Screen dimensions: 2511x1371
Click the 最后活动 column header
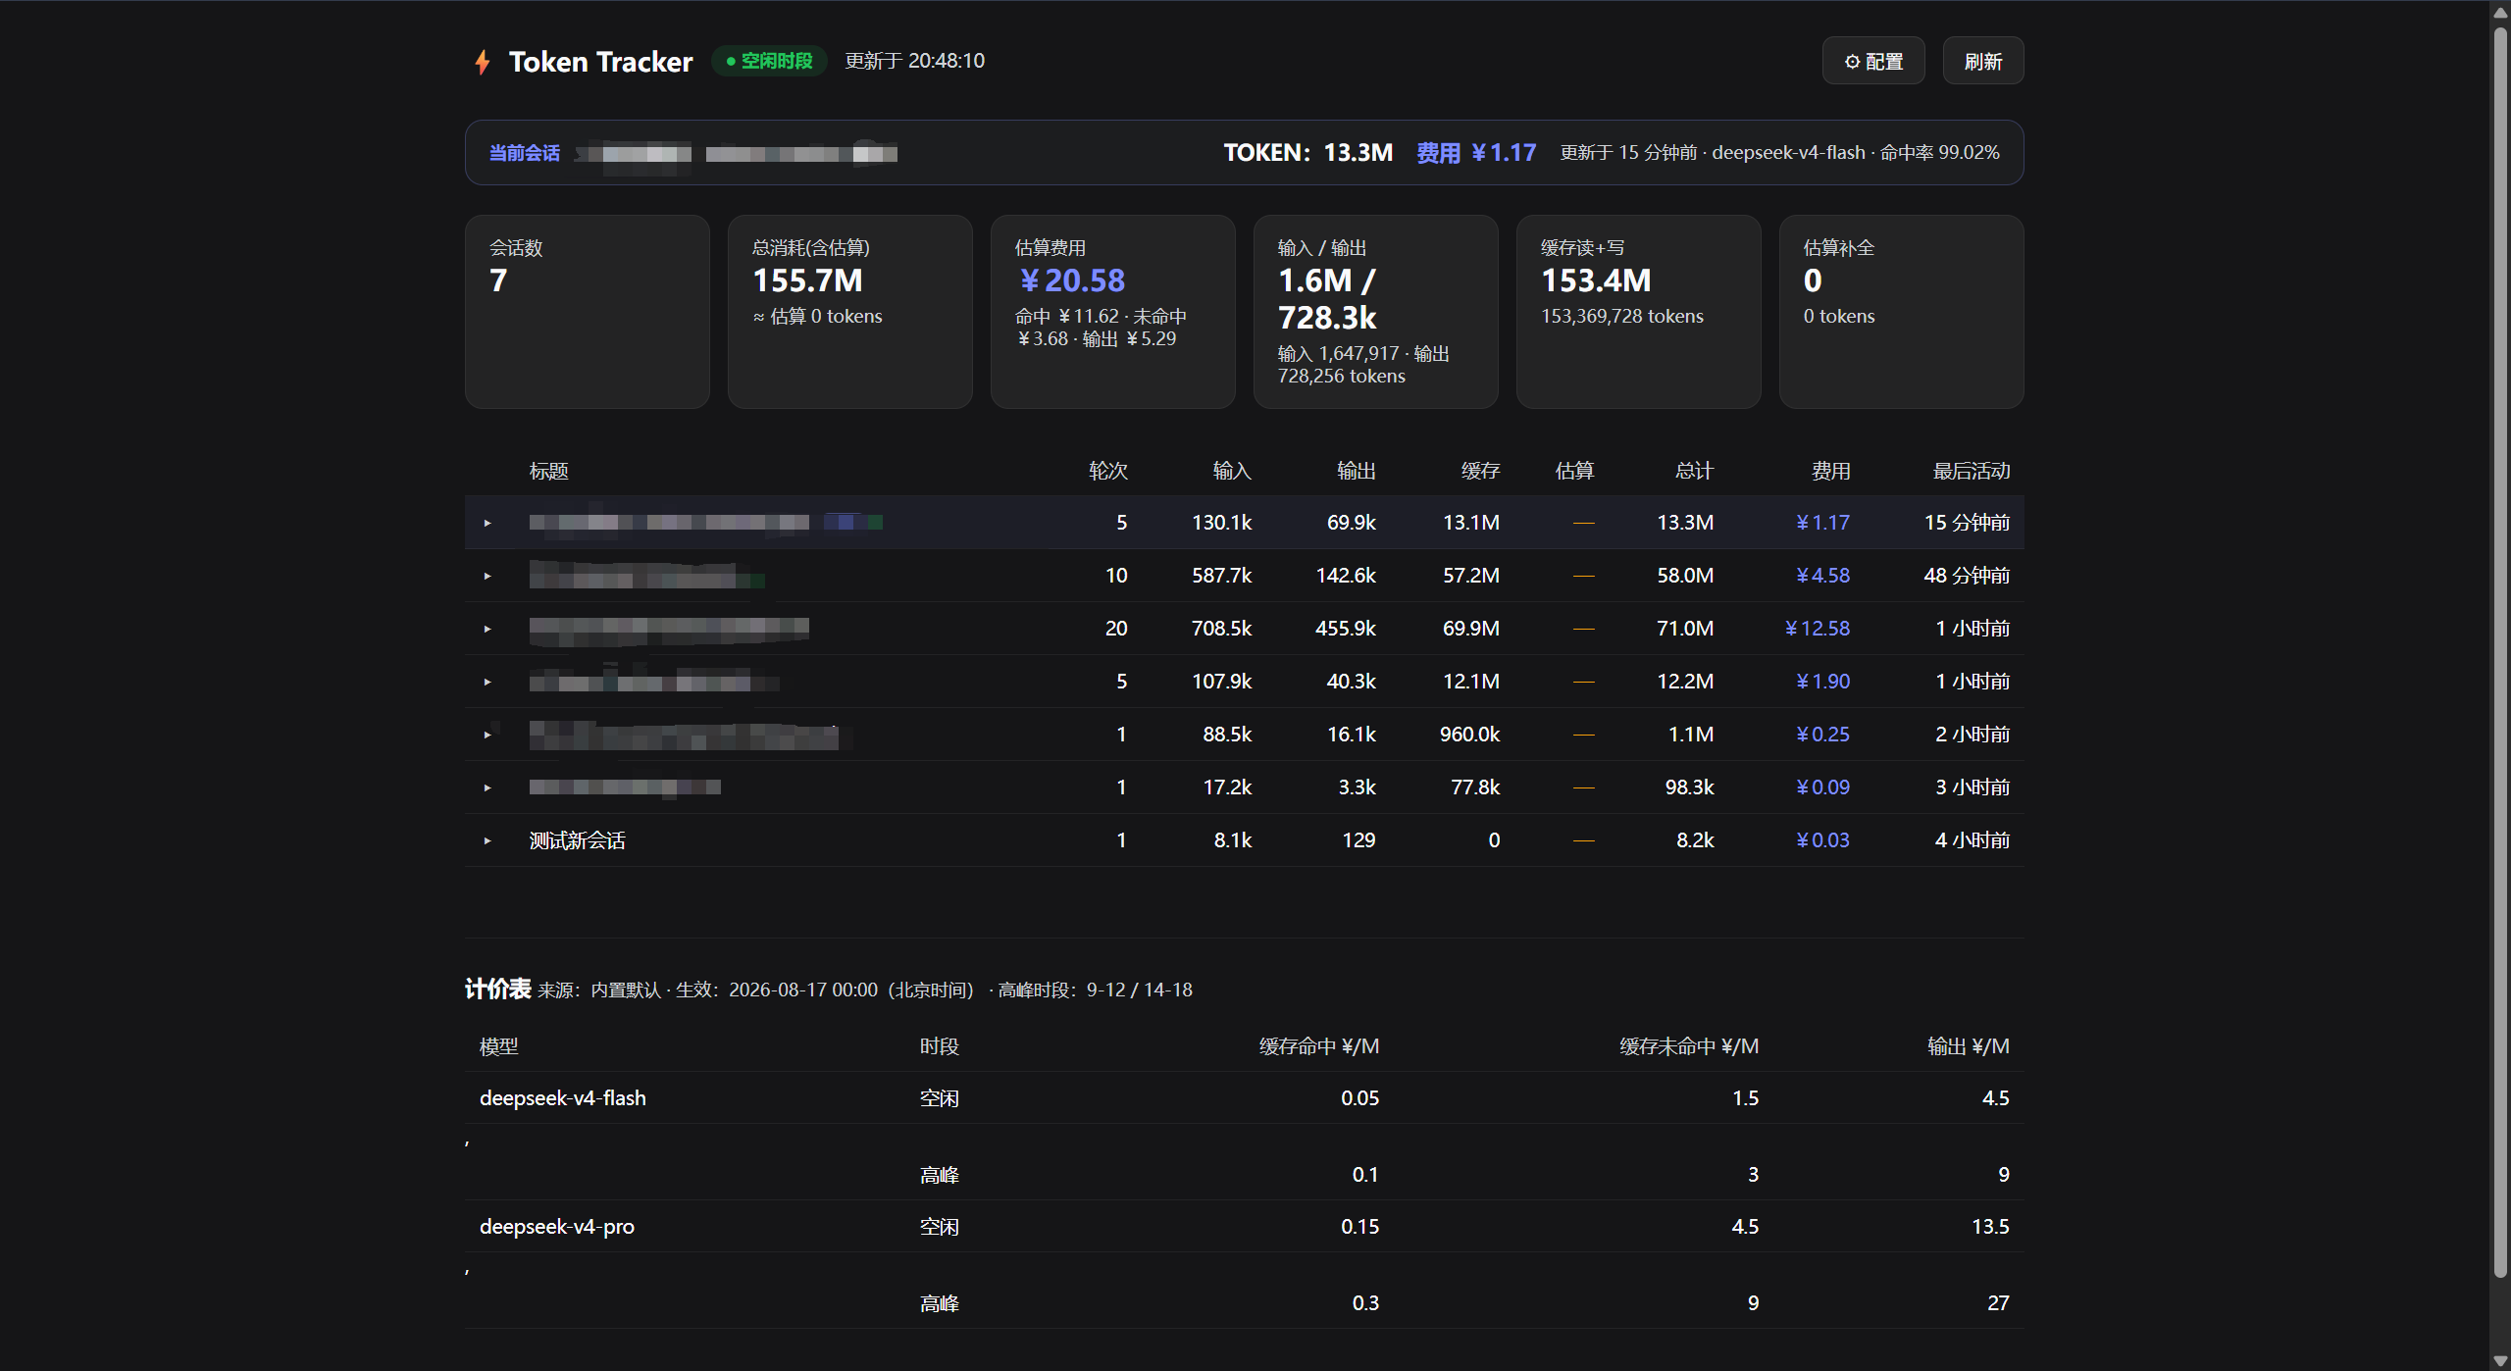pyautogui.click(x=1971, y=471)
